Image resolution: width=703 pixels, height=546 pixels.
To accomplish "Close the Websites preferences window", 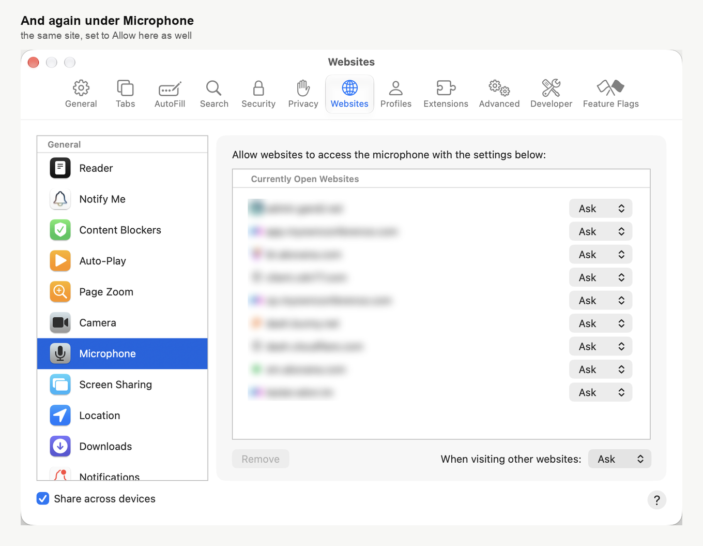I will 34,63.
